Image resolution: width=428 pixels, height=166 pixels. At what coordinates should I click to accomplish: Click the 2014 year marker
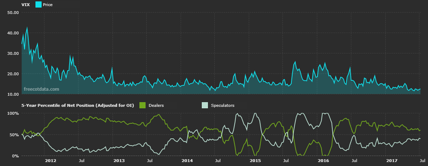(187, 161)
